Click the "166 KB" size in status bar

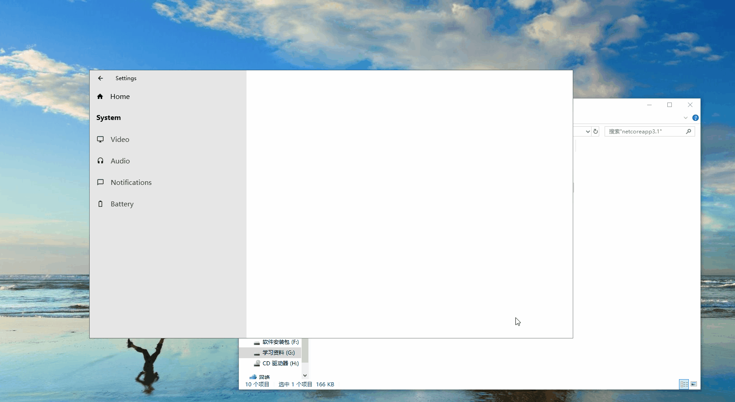coord(325,385)
